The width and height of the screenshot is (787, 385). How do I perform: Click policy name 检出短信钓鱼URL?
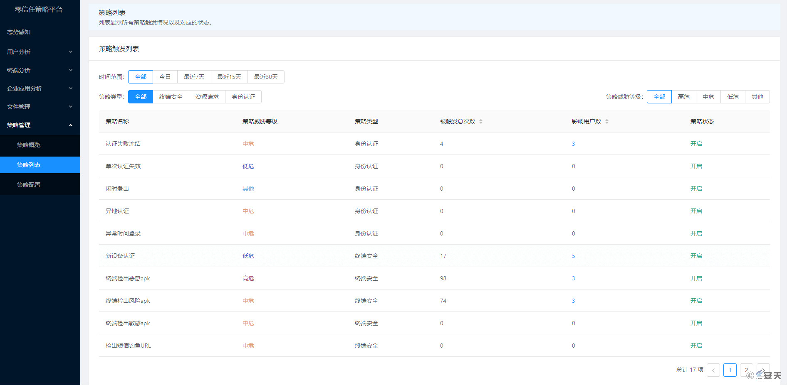128,346
